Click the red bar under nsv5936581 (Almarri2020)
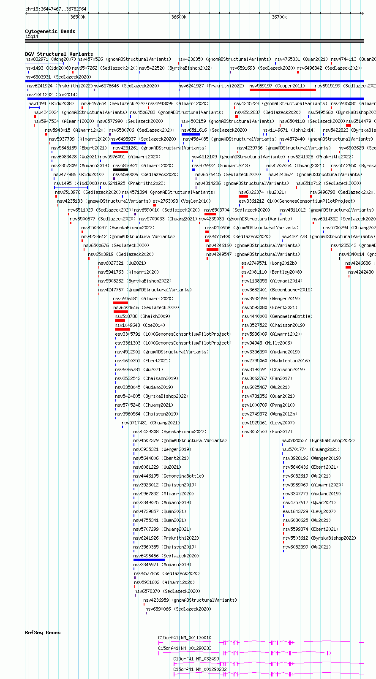Screen dimensions: 376x679 pos(120,303)
